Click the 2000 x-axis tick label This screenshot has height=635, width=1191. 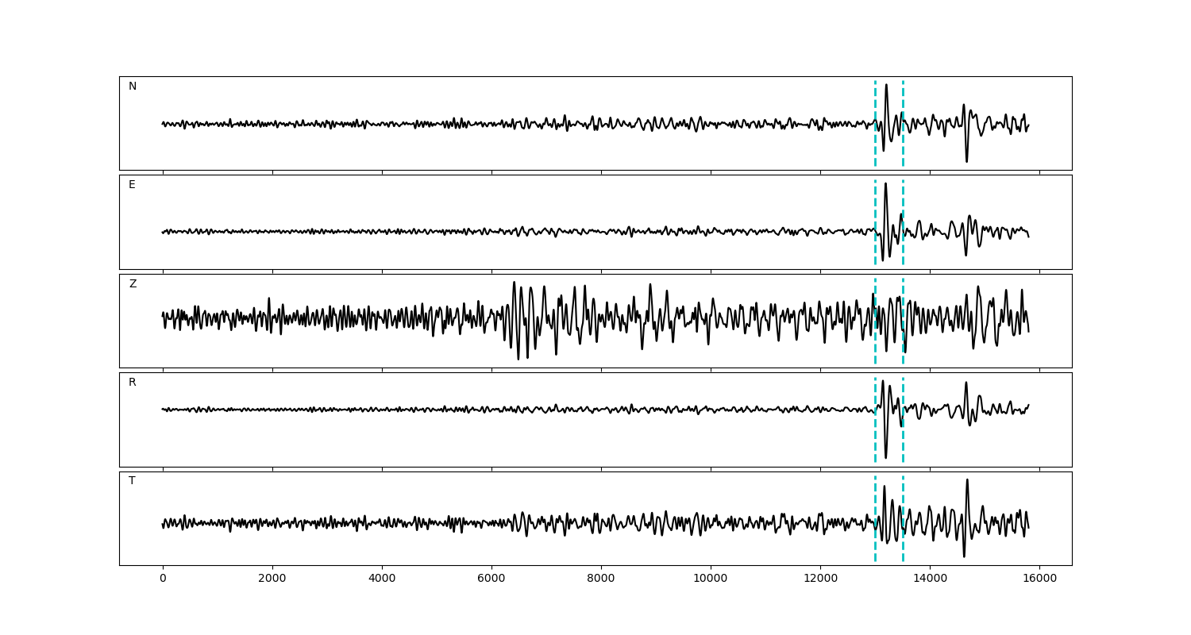272,579
